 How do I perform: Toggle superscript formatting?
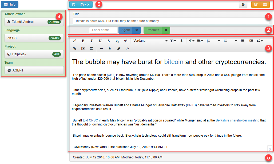pyautogui.click(x=126, y=41)
